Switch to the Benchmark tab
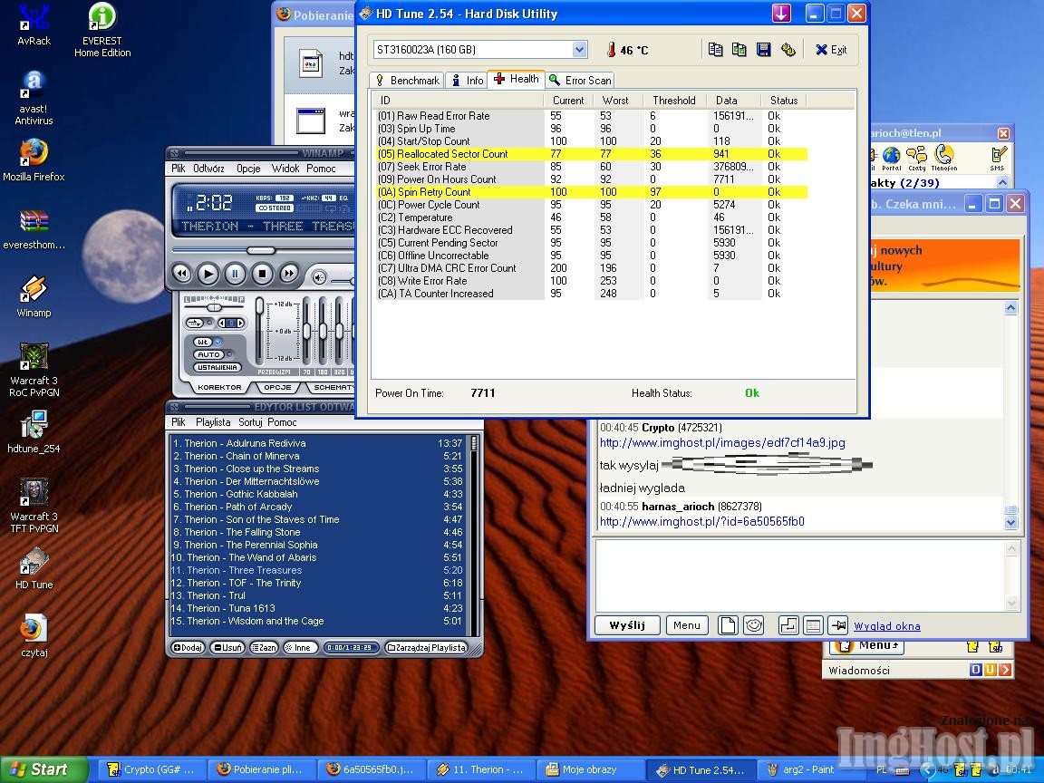Viewport: 1044px width, 783px height. click(408, 80)
